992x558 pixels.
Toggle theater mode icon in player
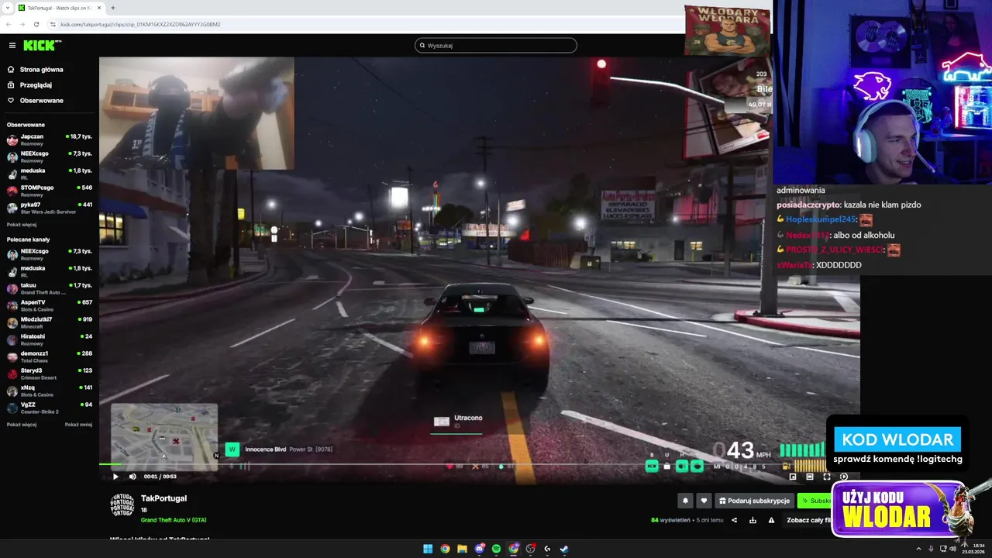pyautogui.click(x=810, y=477)
